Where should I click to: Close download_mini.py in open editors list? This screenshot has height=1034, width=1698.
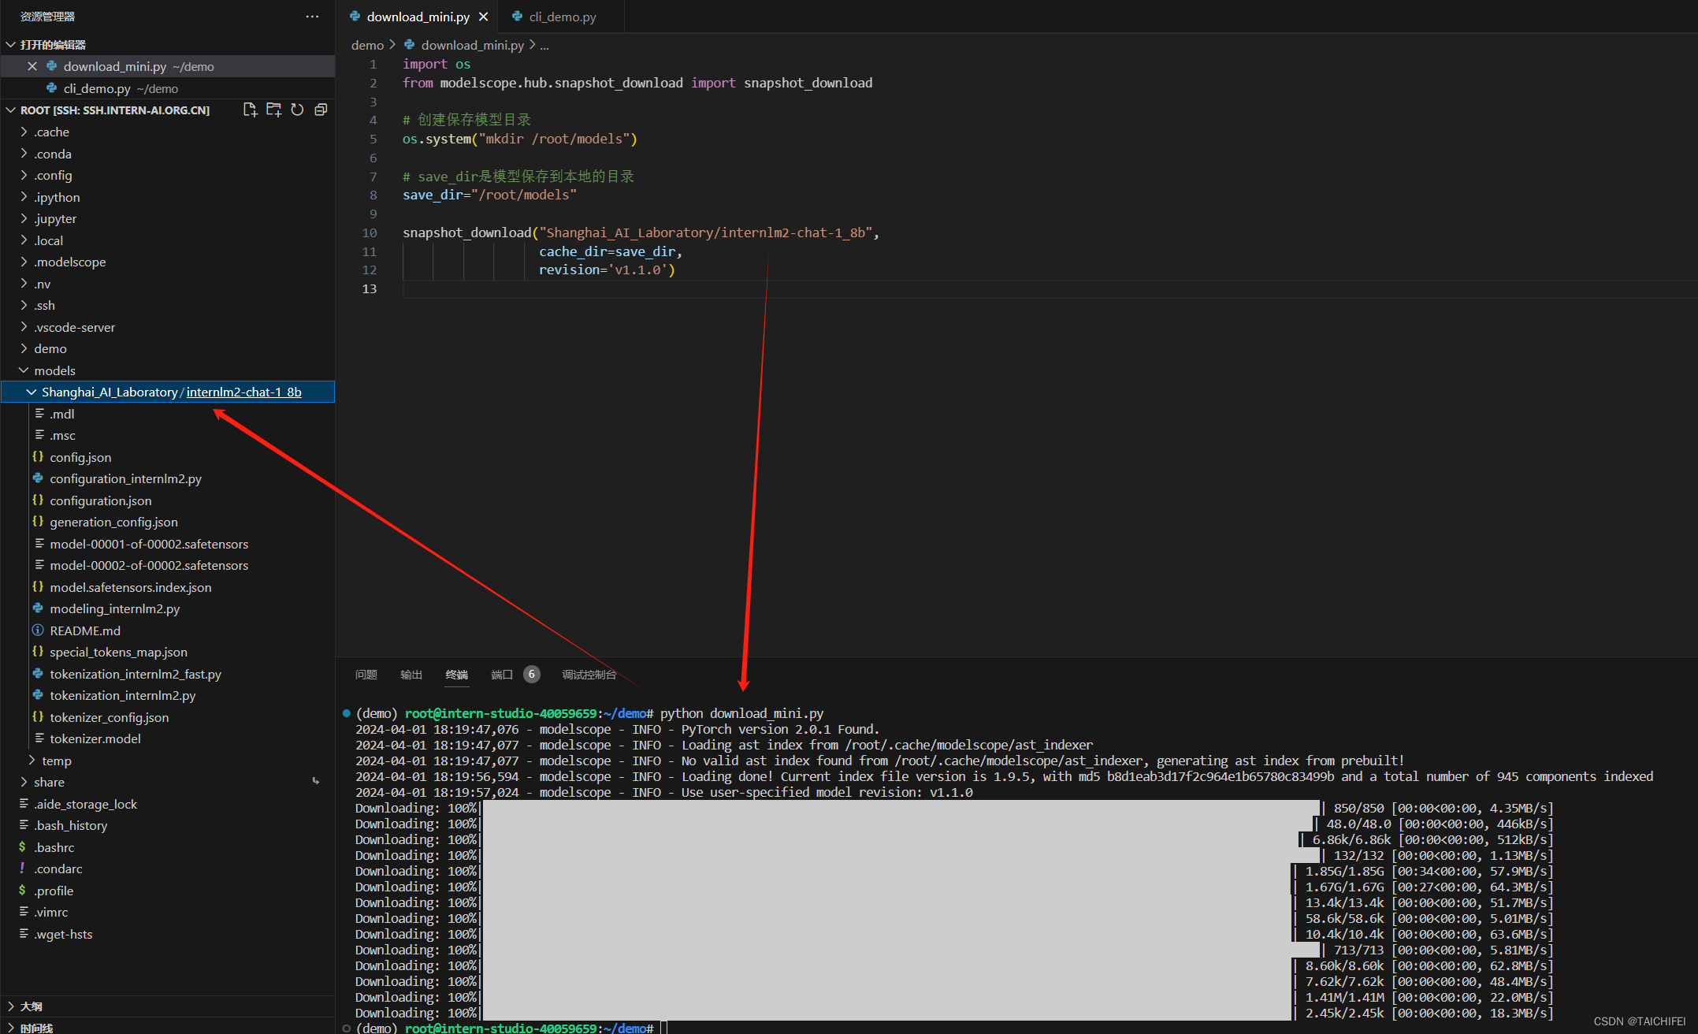[x=32, y=66]
